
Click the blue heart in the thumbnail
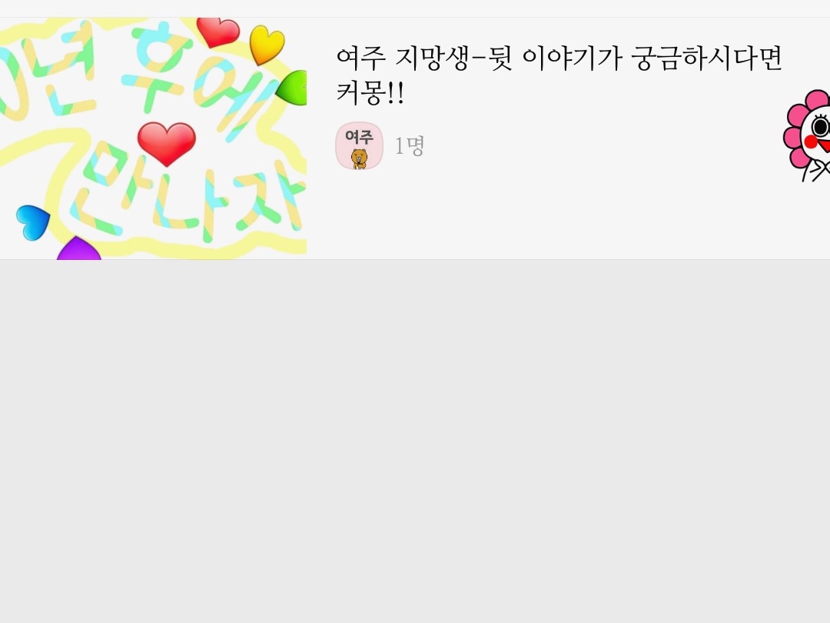pyautogui.click(x=33, y=222)
